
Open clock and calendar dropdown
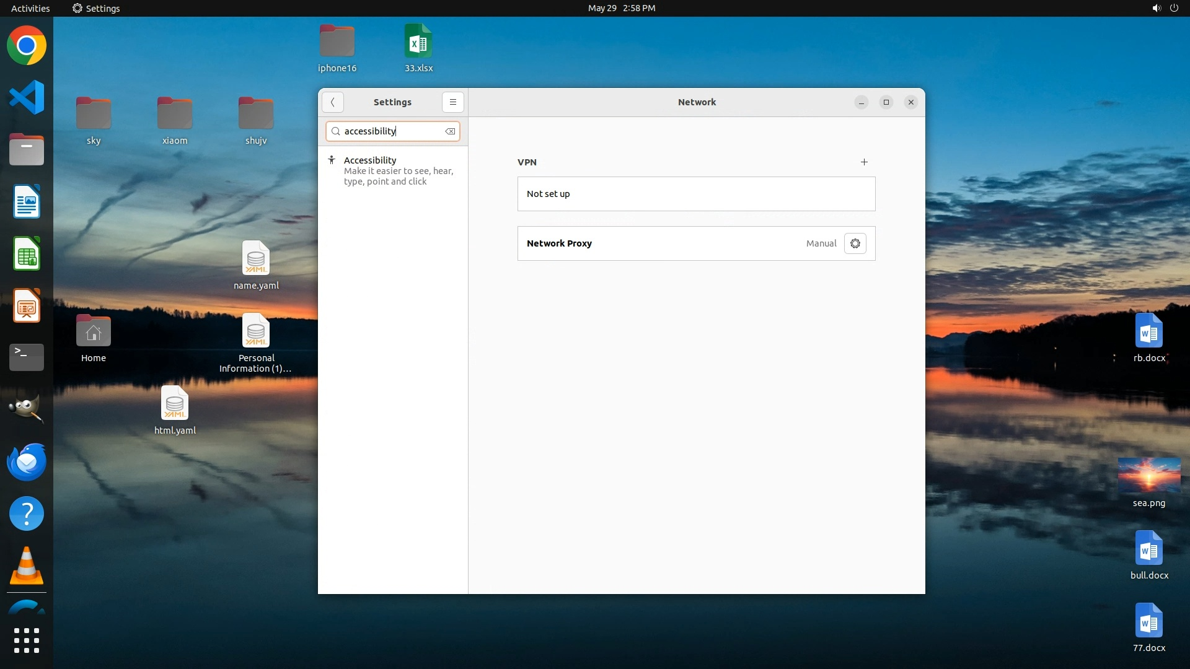tap(621, 8)
